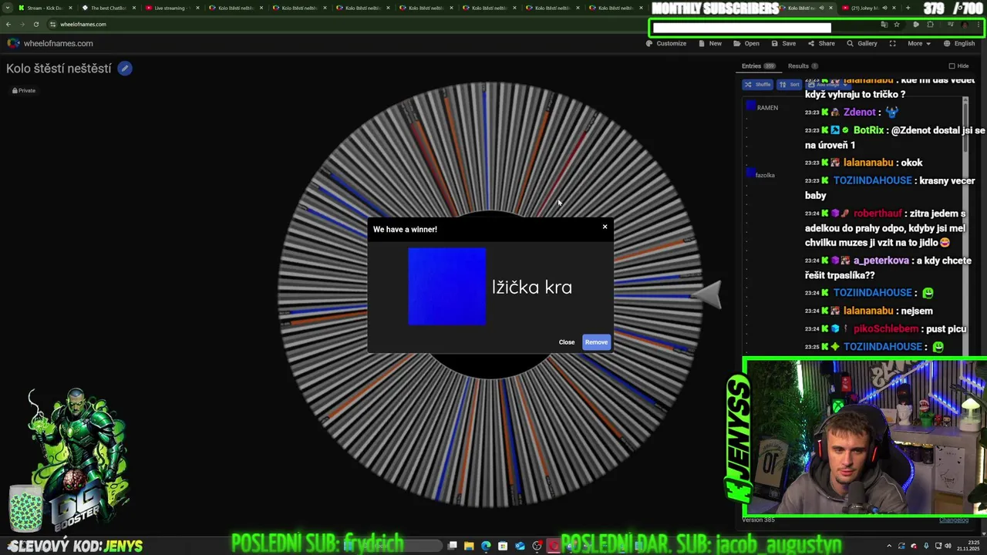Open the browser tab search dropdown
The width and height of the screenshot is (987, 555).
coord(6,8)
